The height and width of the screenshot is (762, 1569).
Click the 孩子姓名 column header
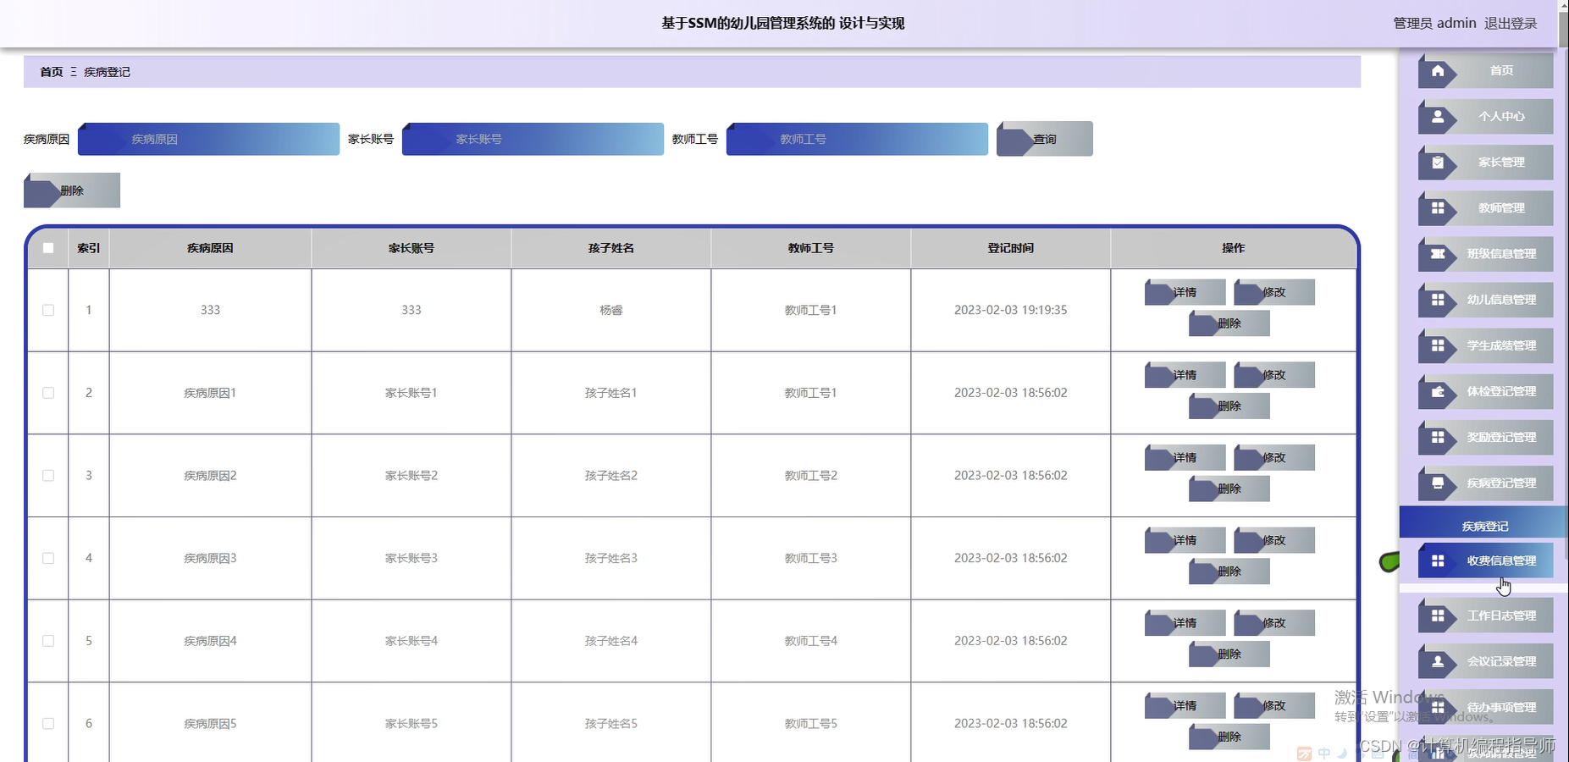611,248
